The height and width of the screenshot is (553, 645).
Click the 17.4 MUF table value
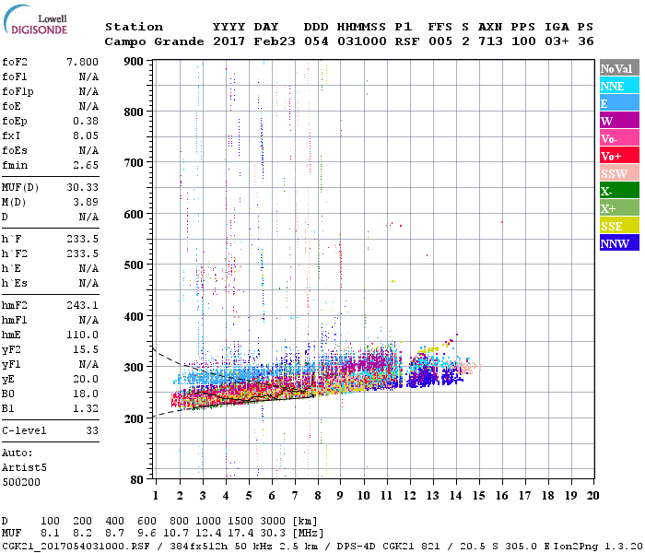[240, 534]
